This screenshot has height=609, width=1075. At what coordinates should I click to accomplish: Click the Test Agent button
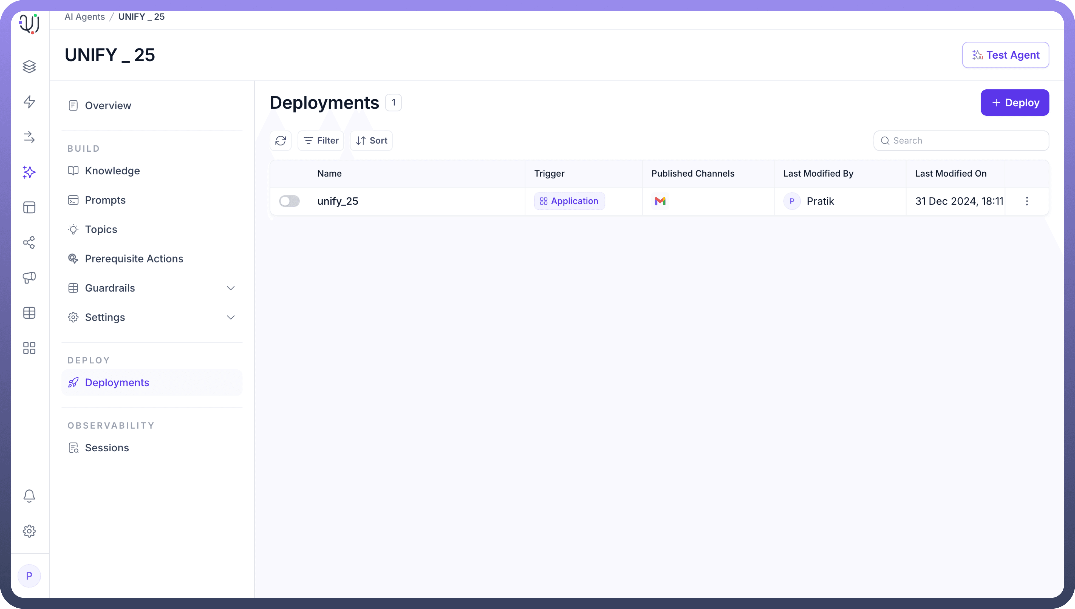(x=1005, y=55)
